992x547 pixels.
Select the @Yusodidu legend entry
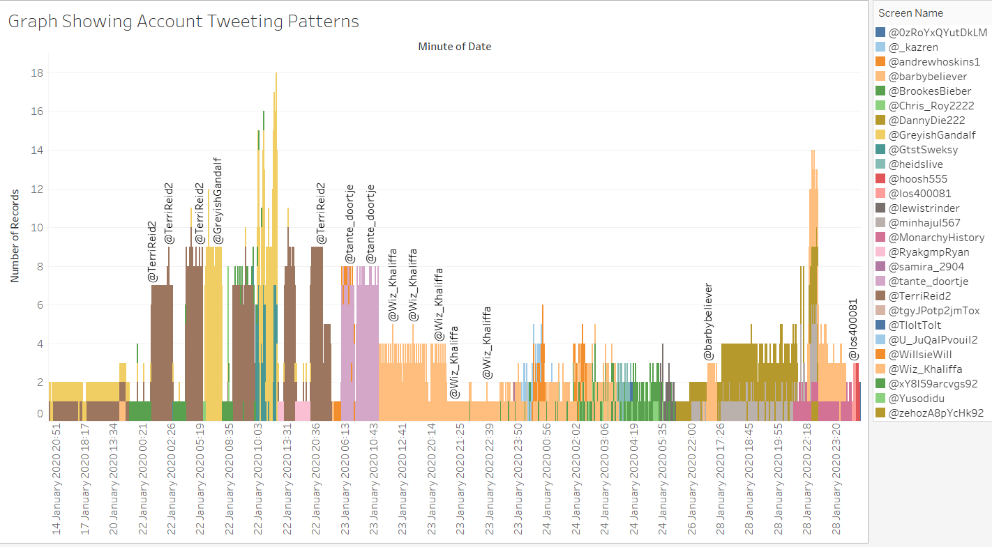pos(917,399)
